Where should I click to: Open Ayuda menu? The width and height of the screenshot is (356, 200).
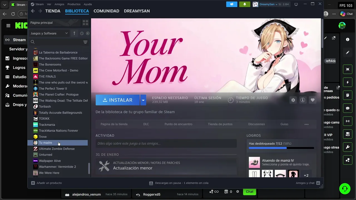pyautogui.click(x=88, y=4)
